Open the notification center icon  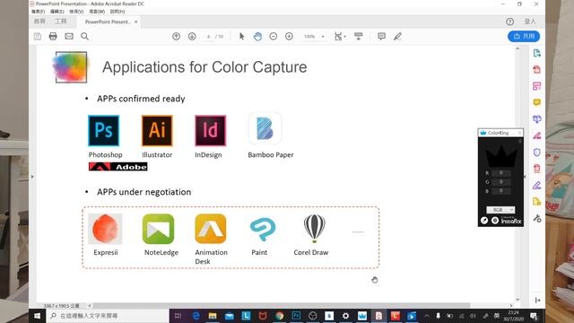(x=534, y=316)
